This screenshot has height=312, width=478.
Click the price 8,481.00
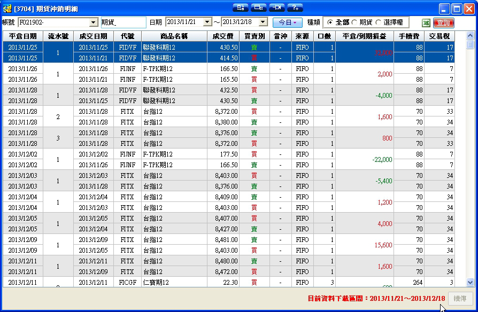[x=226, y=240]
